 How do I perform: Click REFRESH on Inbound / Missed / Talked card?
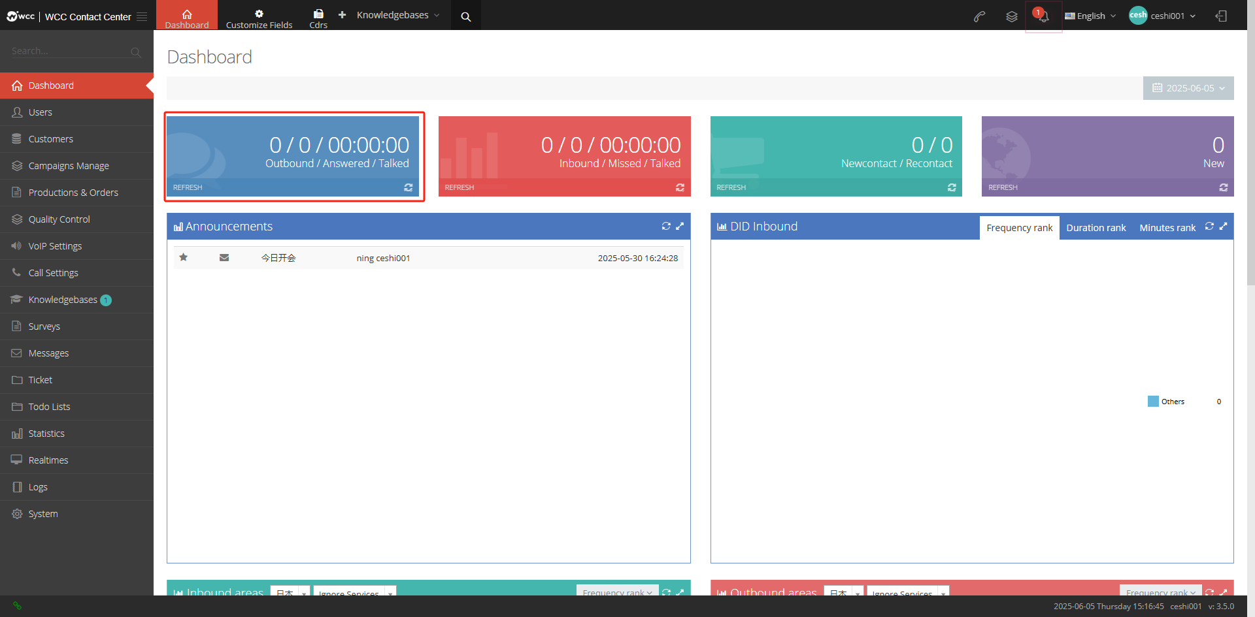pos(460,187)
